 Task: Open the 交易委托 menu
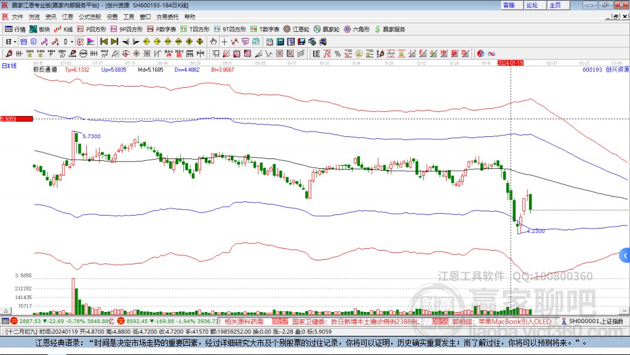167,17
